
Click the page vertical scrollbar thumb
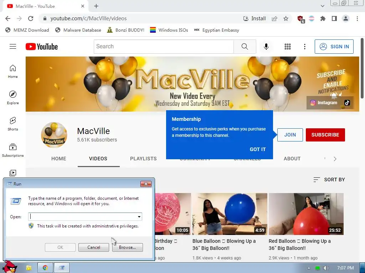pos(362,68)
